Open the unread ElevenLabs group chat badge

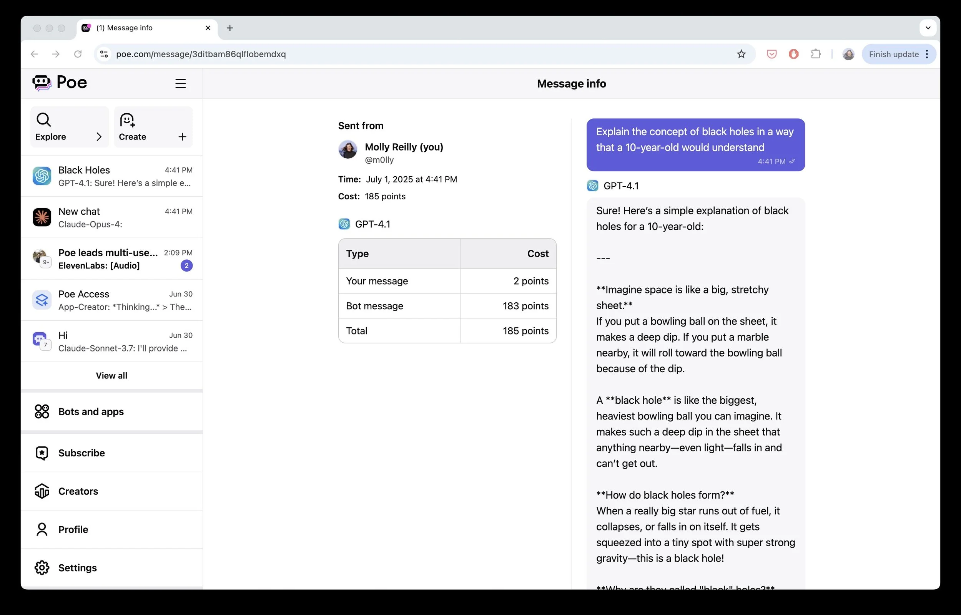186,265
